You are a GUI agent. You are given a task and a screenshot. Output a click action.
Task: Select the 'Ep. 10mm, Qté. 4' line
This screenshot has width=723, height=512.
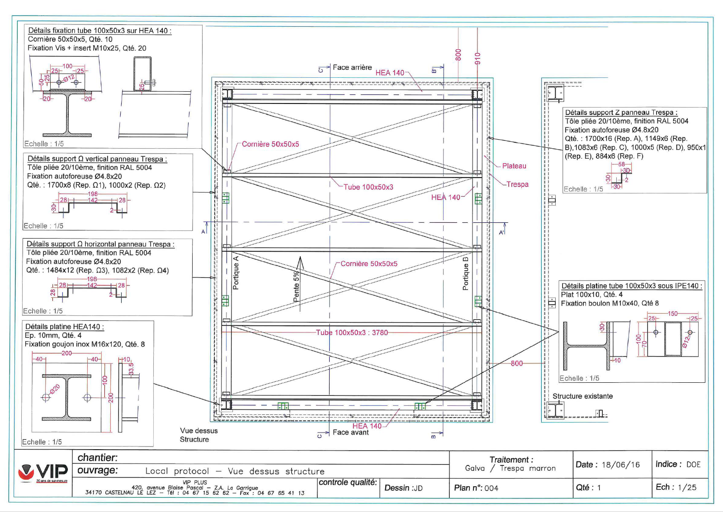pyautogui.click(x=53, y=335)
